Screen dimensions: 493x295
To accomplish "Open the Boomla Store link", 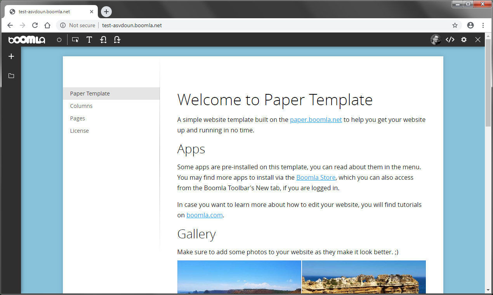I will tap(316, 177).
